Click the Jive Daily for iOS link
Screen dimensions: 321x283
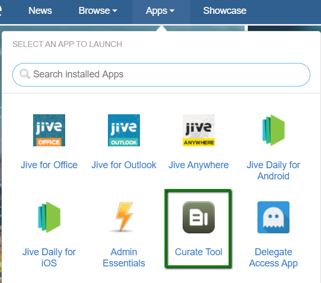coord(49,257)
